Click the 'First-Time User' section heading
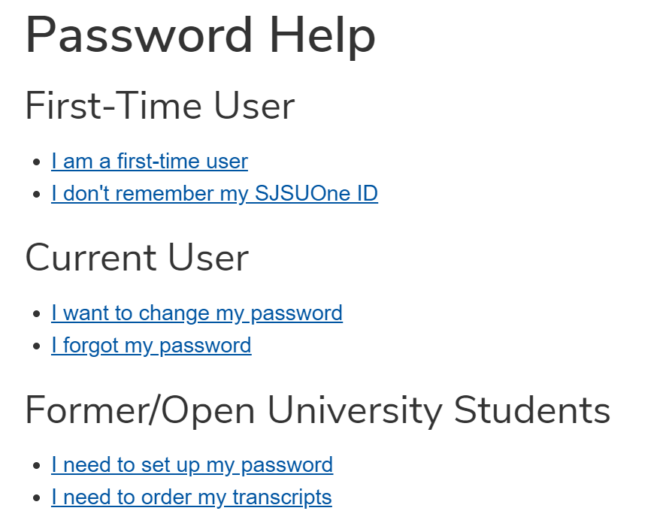 pos(159,105)
